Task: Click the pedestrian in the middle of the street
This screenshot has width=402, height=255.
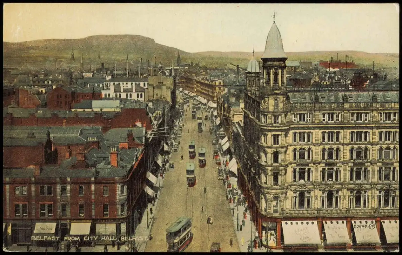Action: coord(205,190)
